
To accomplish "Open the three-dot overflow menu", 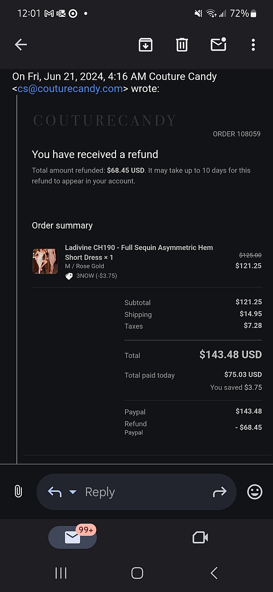I will click(x=253, y=44).
